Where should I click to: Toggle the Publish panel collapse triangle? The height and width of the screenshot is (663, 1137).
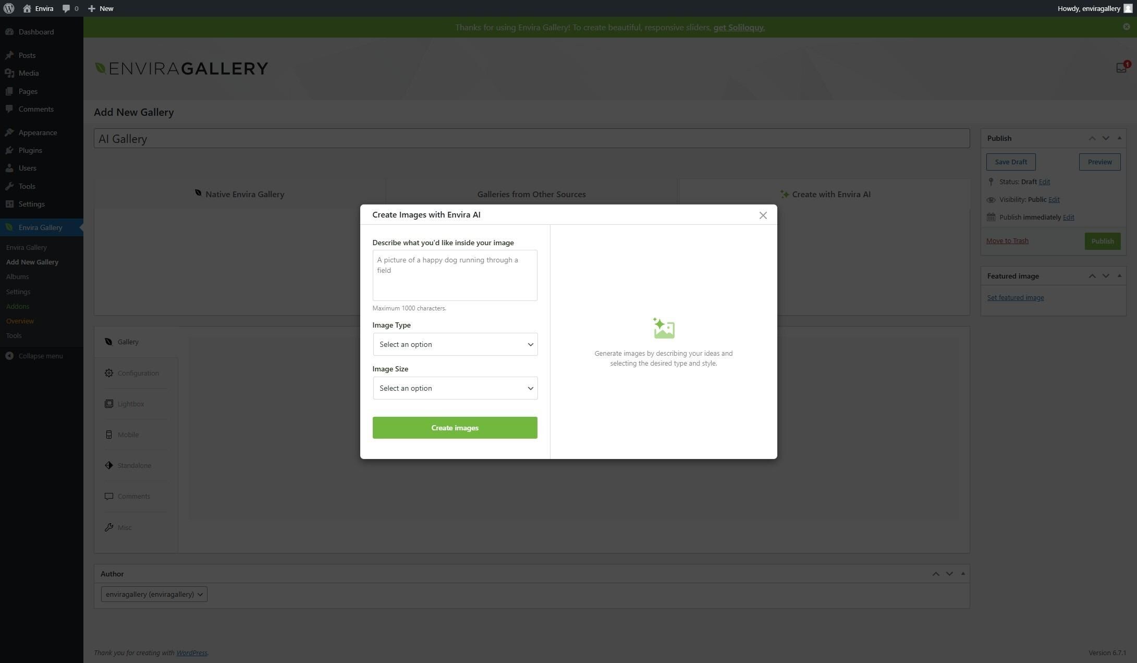click(1119, 138)
